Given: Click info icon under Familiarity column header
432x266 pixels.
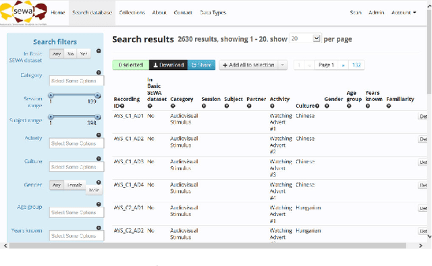Looking at the screenshot, I should (389, 106).
